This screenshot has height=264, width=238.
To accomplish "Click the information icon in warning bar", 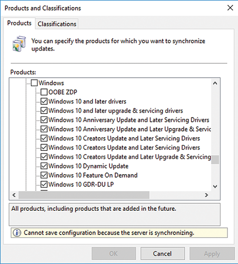I will 17,233.
